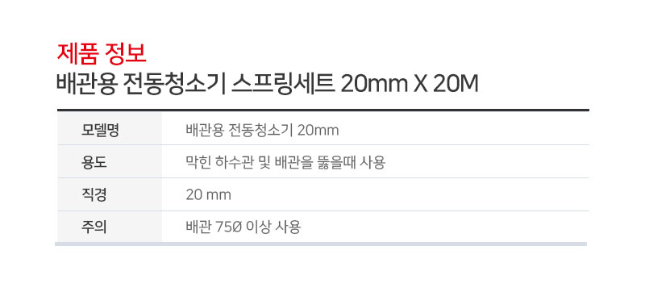
Task: Select the product title 배관용 전동청소기 스프링세트
Action: (x=195, y=85)
